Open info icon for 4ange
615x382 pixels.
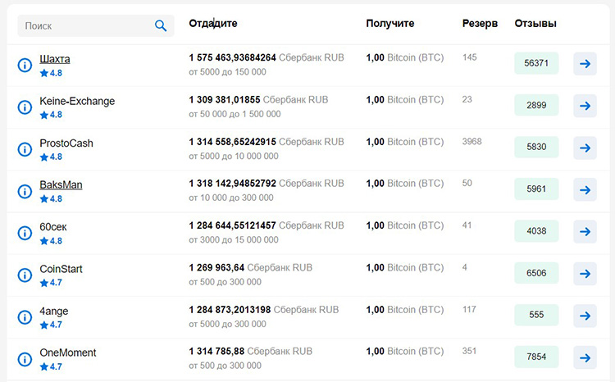point(25,317)
